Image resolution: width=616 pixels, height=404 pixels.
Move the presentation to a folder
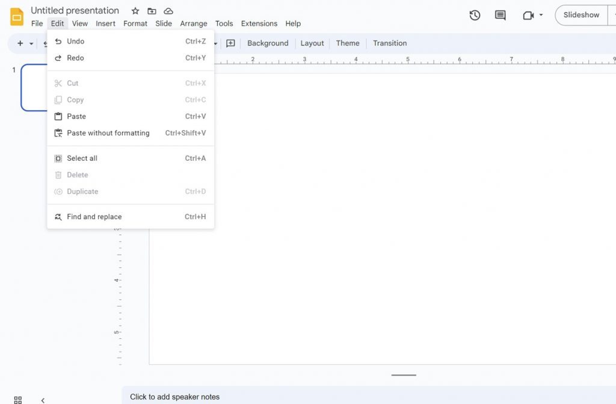152,10
